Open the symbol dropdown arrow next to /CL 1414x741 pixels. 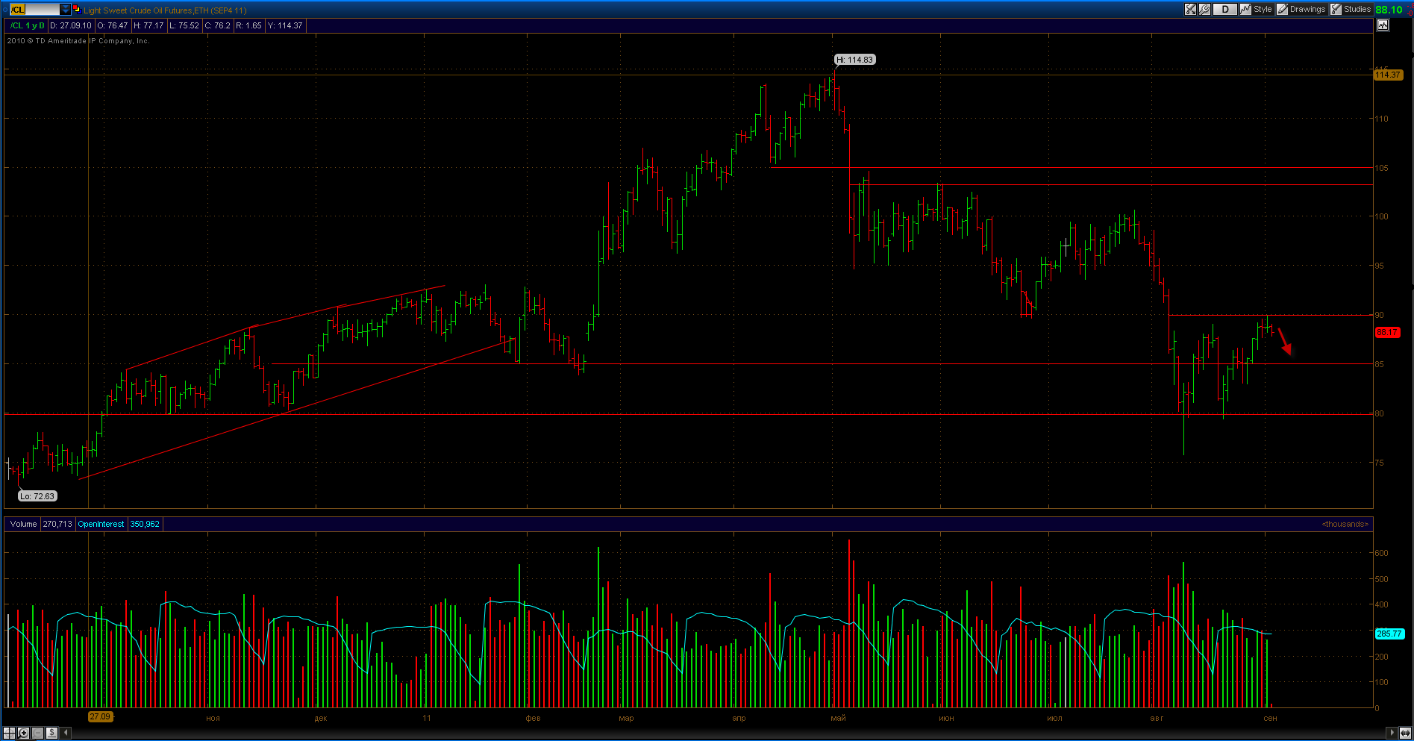(66, 10)
